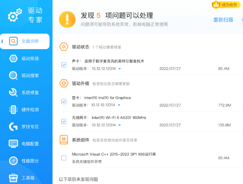Viewport: 243px width, 184px height.
Task: Uncheck the 显卡 Iris Xe Graphics checkbox
Action: coord(64,101)
